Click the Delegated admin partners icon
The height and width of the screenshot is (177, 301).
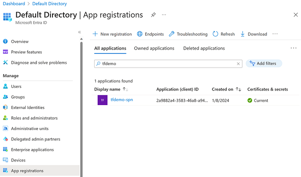pos(5,139)
